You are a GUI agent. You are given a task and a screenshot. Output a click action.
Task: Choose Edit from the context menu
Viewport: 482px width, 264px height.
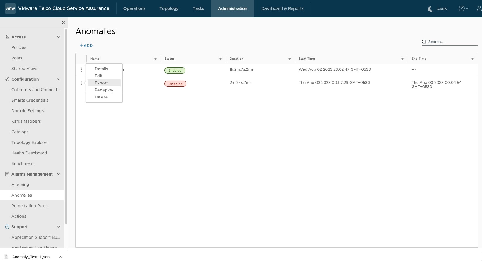pos(104,76)
